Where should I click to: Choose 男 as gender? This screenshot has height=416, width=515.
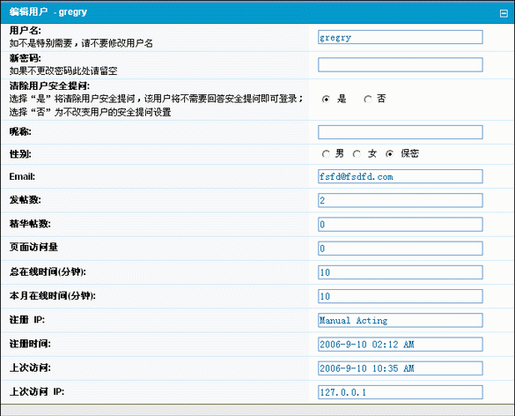click(x=326, y=153)
